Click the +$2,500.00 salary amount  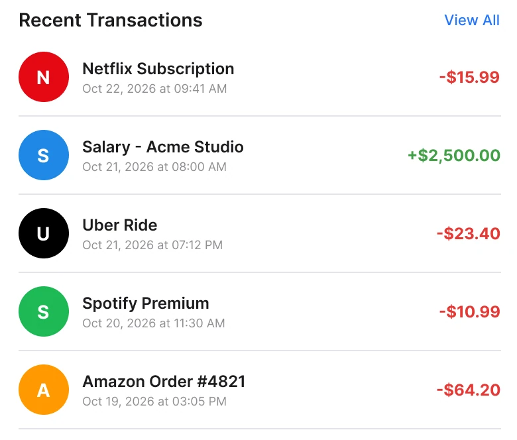tap(454, 156)
